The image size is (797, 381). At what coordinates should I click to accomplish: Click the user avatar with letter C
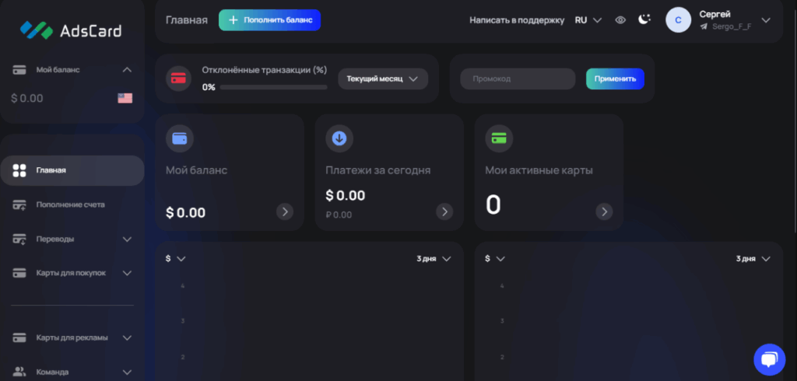click(x=678, y=20)
